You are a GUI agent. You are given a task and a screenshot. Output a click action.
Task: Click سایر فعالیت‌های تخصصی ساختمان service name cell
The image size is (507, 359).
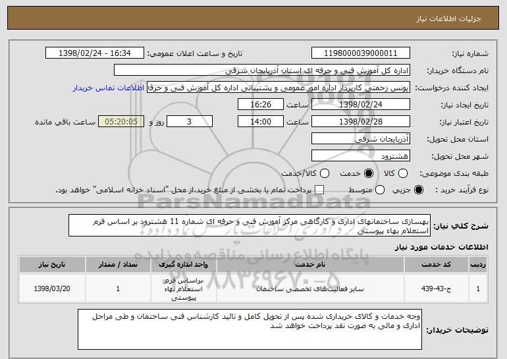[310, 289]
